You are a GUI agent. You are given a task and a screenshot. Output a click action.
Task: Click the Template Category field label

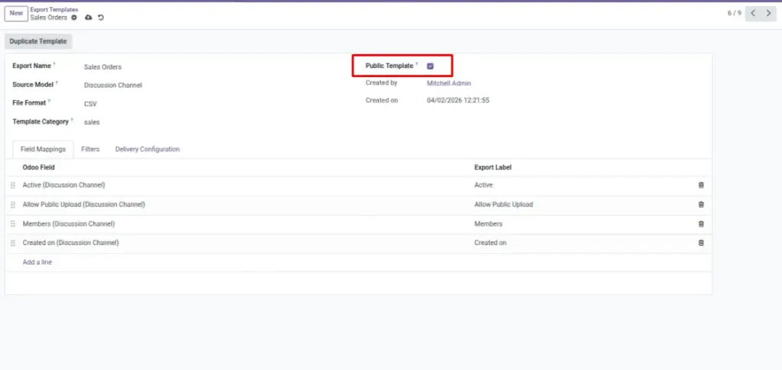tap(40, 121)
